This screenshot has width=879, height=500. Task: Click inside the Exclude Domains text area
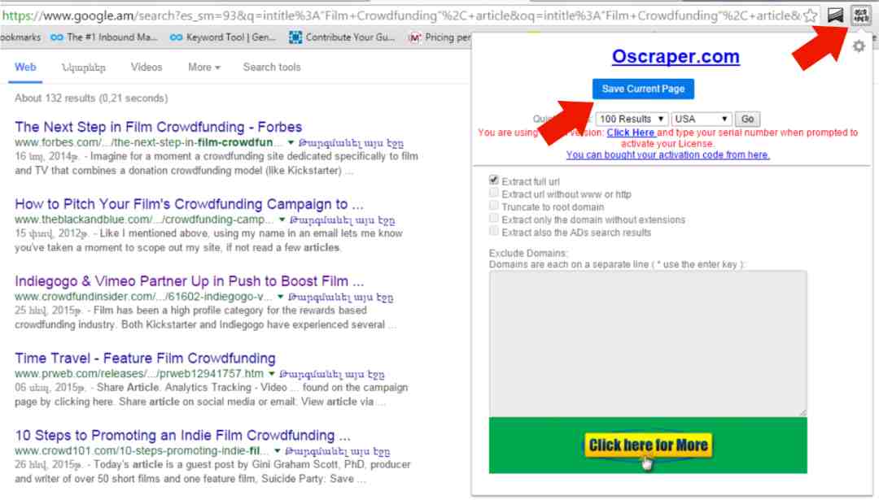pyautogui.click(x=648, y=343)
